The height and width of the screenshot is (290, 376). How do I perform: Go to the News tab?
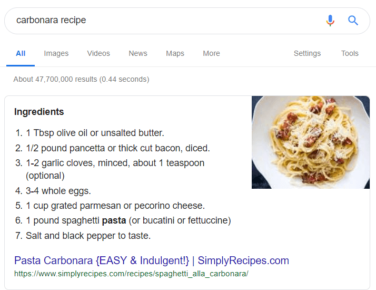138,53
